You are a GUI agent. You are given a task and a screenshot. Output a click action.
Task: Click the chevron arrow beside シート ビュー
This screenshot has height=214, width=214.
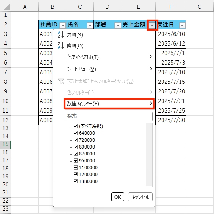coord(151,69)
